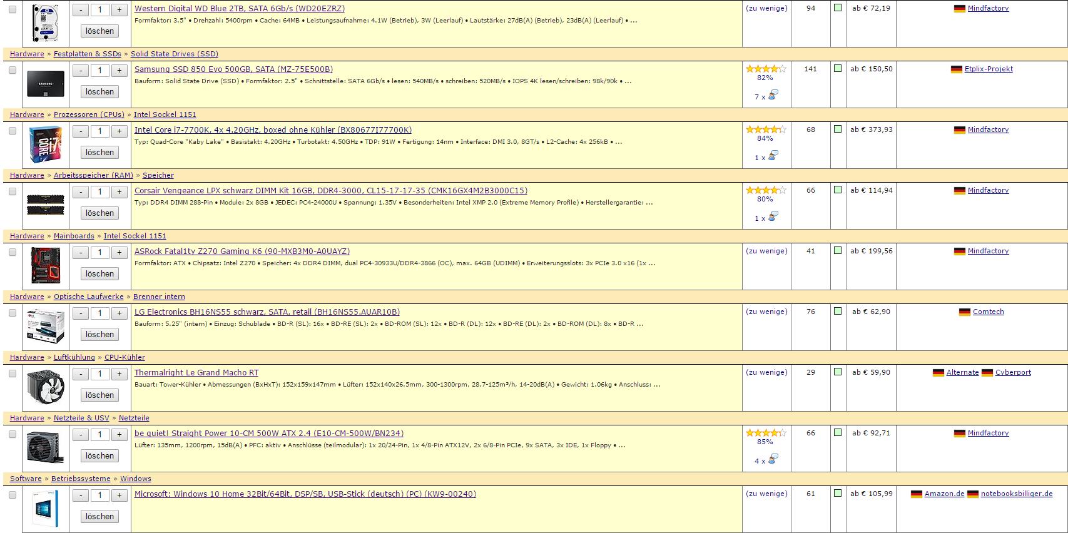
Task: Open the Betriebssysteme breadcrumb
Action: point(81,479)
